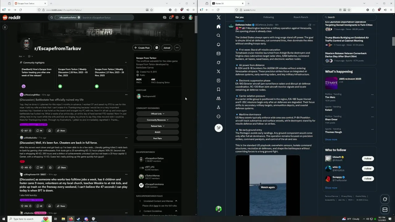Open more options for Tim Walz trend
The height and width of the screenshot is (222, 395).
[x=372, y=95]
